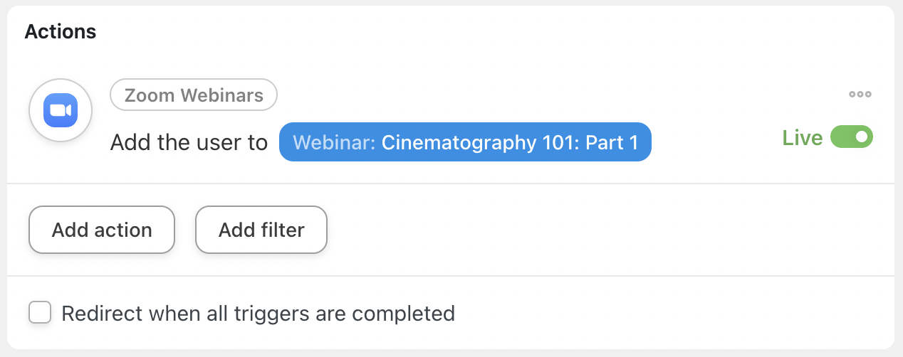Open the three-dot action options menu
This screenshot has width=903, height=357.
point(860,95)
